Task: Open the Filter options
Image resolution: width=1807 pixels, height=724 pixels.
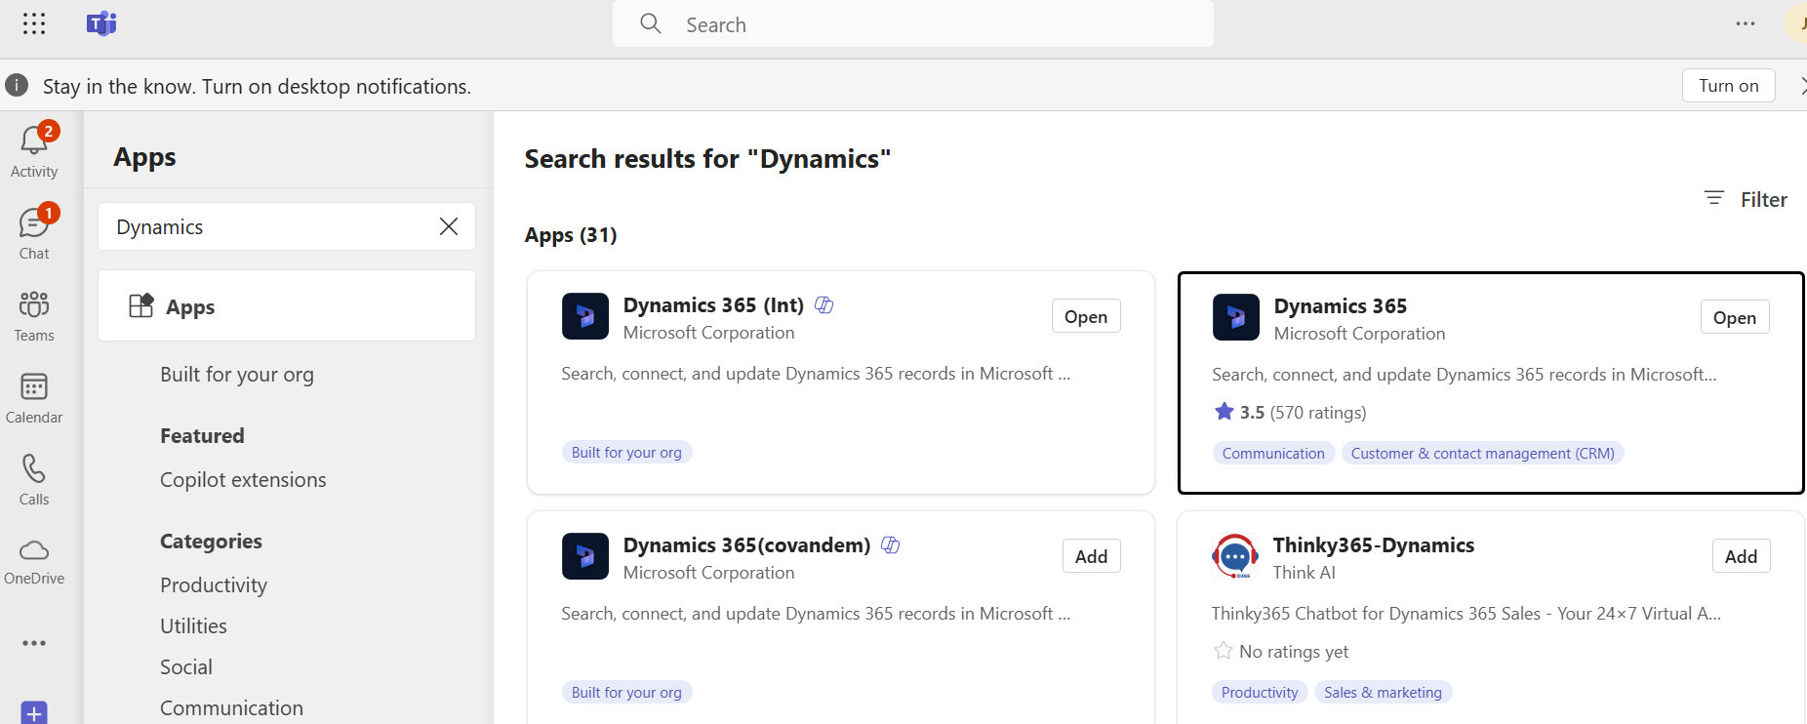Action: (x=1746, y=199)
